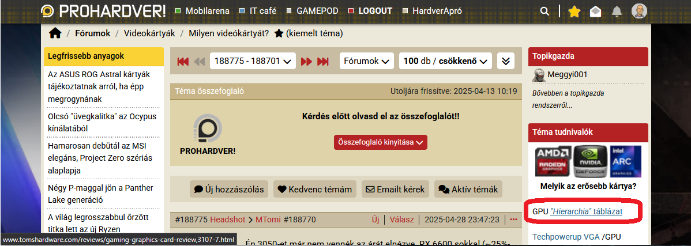Viewport: 691px width, 246px height.
Task: Open HardverApró in the top navigation
Action: pyautogui.click(x=433, y=11)
